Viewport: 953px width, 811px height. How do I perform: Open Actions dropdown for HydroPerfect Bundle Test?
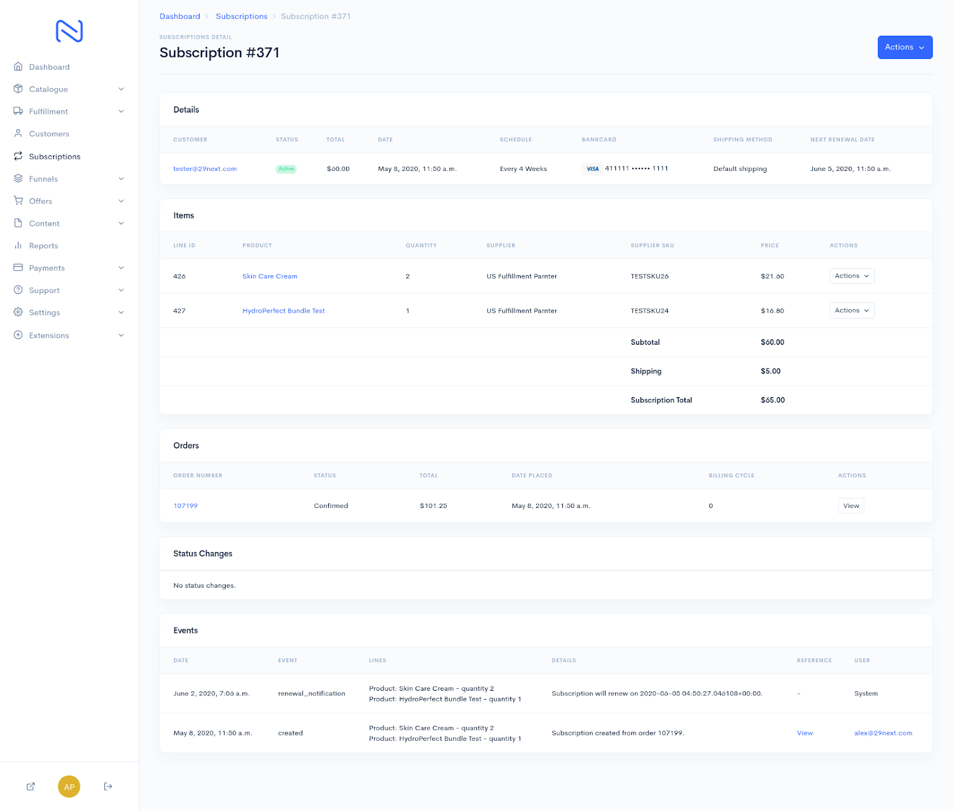(x=852, y=311)
